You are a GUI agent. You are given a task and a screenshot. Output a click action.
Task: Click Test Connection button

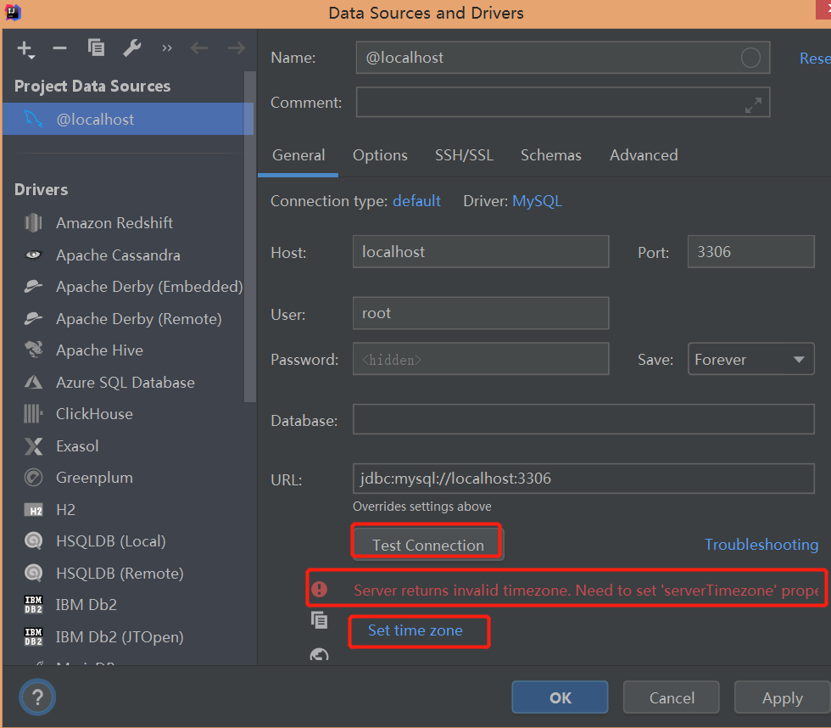[427, 545]
